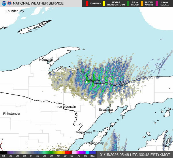173x158 pixels.
Task: Select the Rhinelander city label
Action: (12, 114)
